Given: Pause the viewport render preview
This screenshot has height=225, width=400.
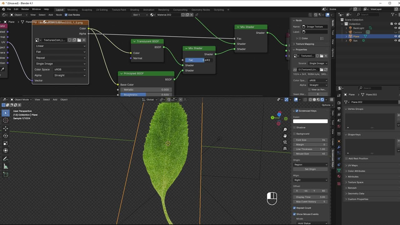Looking at the screenshot, I should pos(332,100).
